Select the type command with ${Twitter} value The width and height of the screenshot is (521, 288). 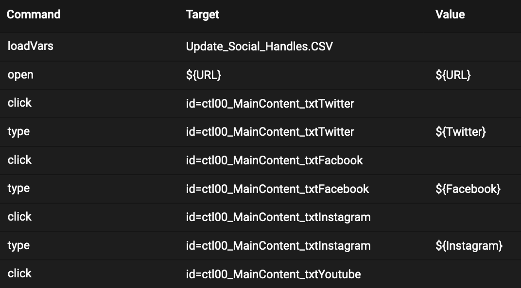pos(18,132)
